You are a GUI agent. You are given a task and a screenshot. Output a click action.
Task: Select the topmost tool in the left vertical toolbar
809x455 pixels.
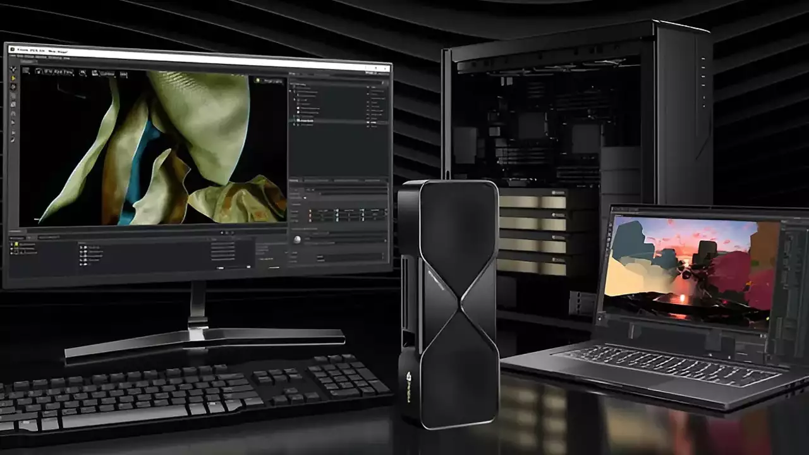13,70
